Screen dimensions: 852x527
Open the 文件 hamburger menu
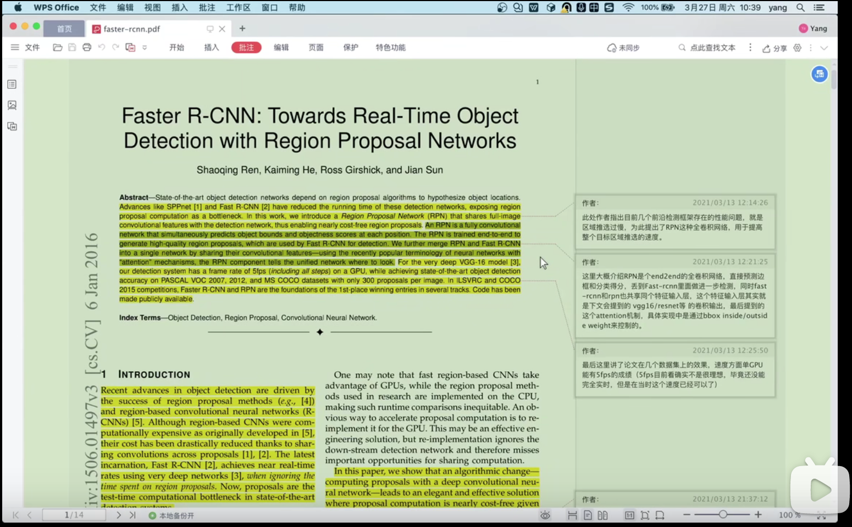25,48
